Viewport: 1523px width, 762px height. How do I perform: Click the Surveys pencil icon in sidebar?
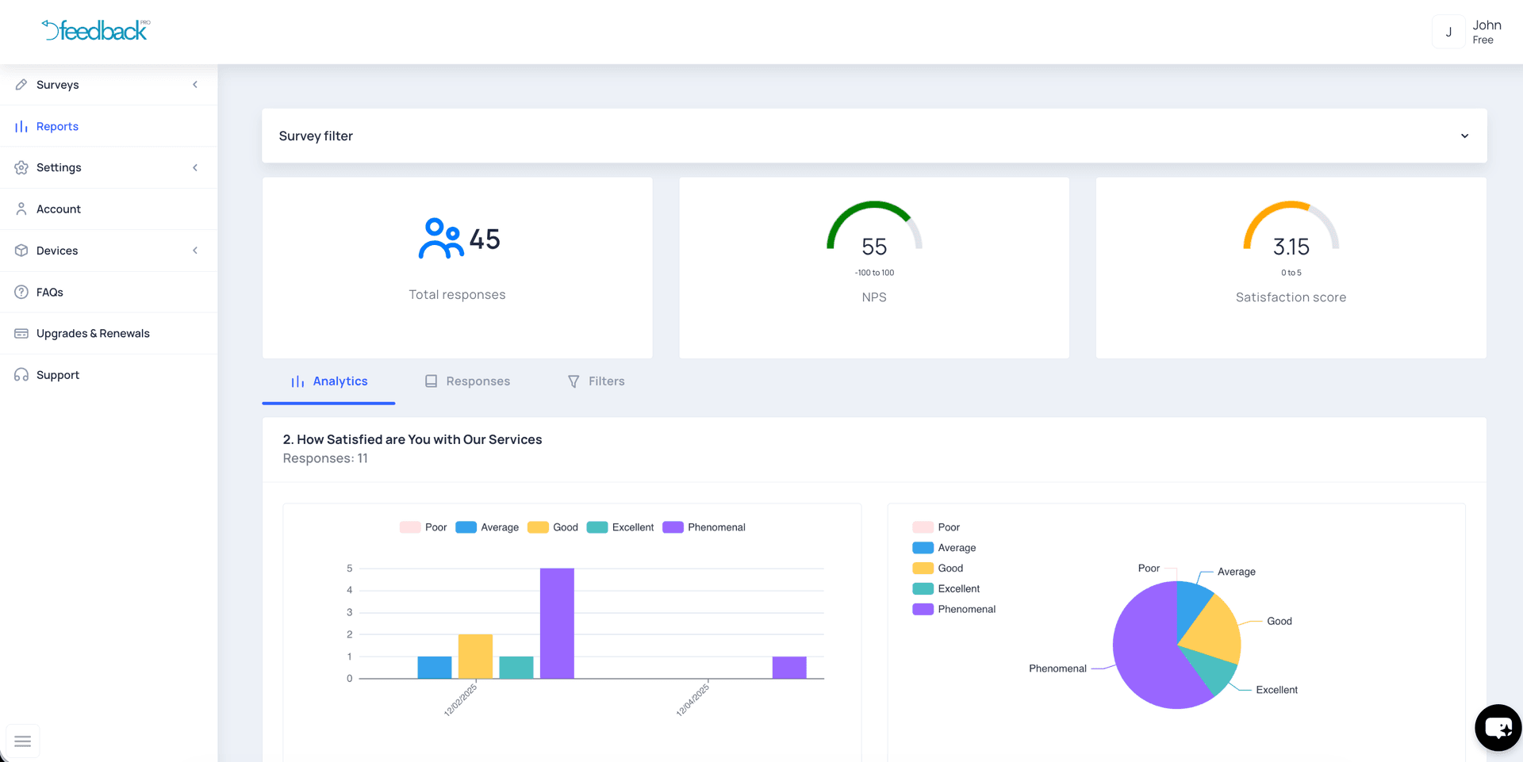coord(21,85)
